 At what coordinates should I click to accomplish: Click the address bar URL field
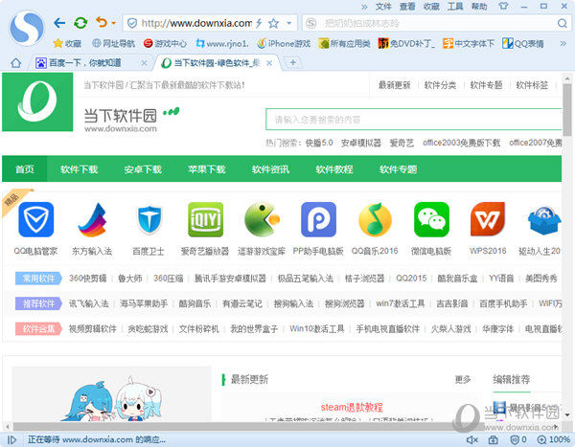coord(196,23)
